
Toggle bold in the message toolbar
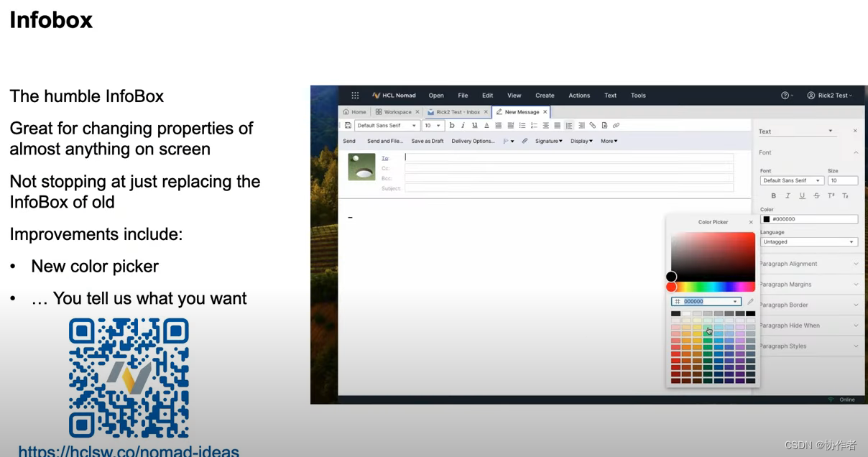click(451, 126)
